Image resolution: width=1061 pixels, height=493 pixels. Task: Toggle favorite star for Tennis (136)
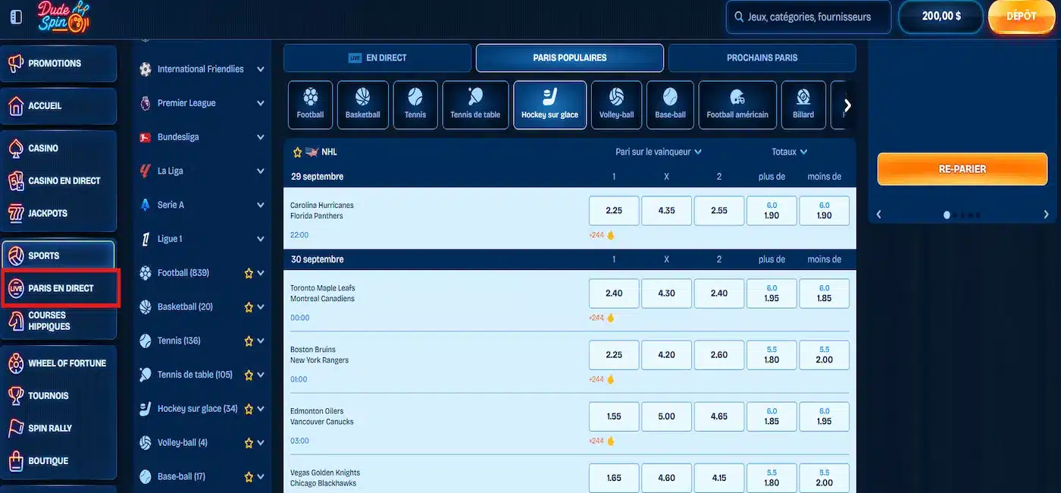click(x=248, y=341)
